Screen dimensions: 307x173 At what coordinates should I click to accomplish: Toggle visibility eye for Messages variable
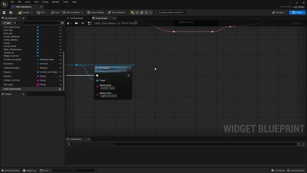(60, 85)
